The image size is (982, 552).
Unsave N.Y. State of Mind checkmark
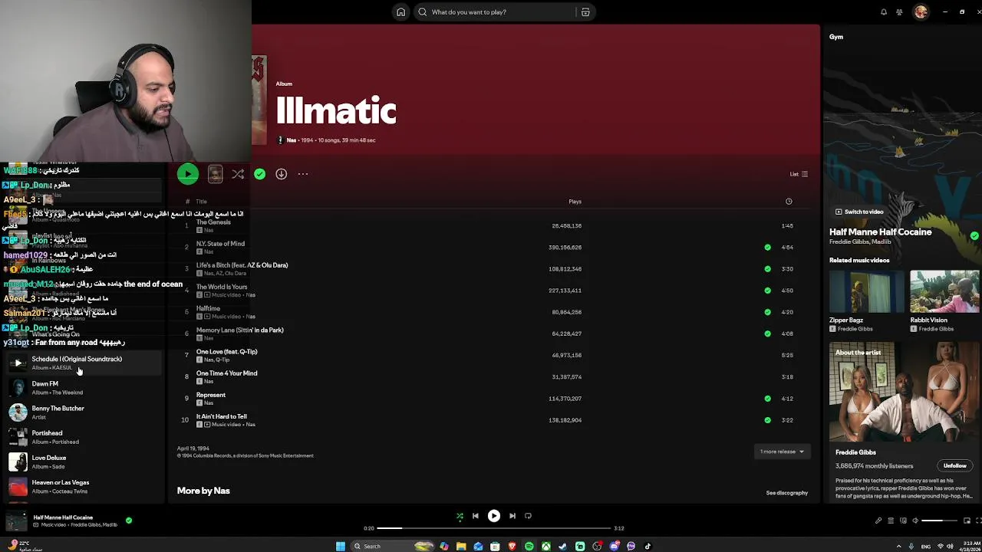pos(767,248)
